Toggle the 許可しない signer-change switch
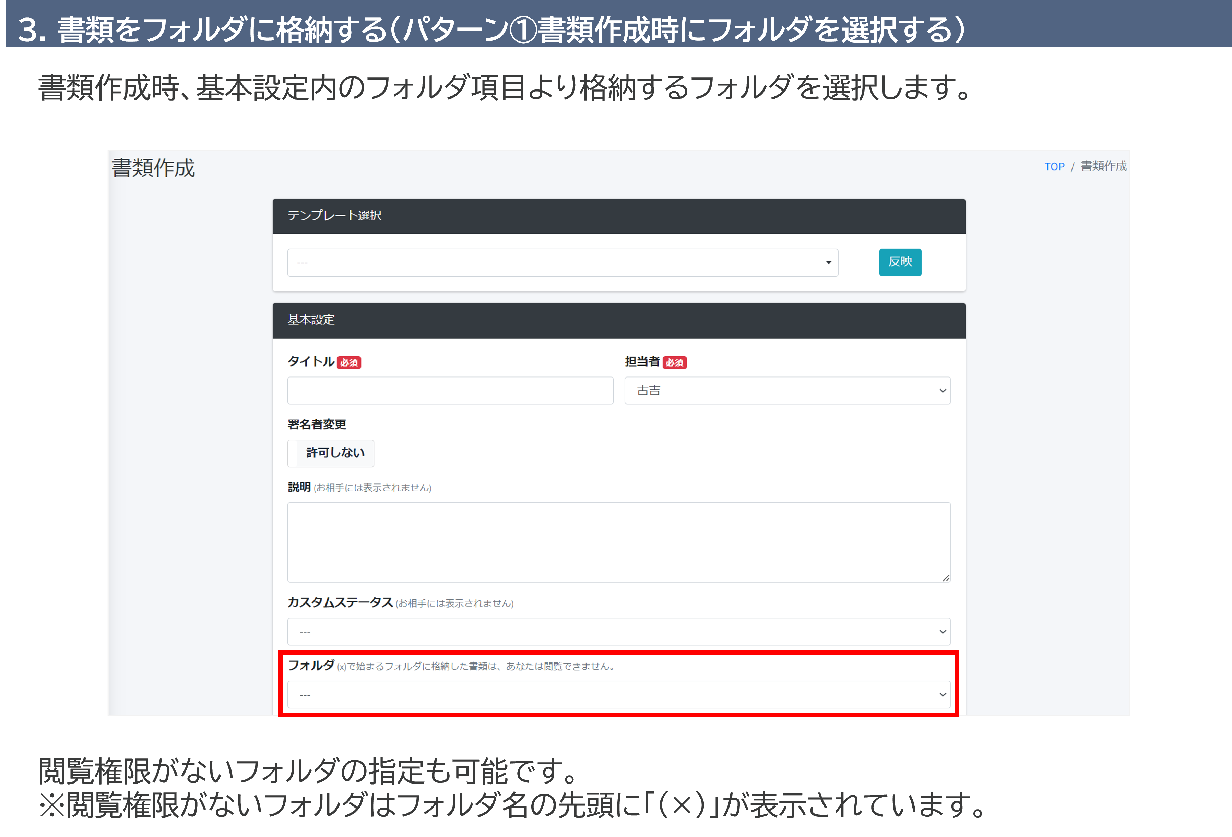 pyautogui.click(x=331, y=453)
